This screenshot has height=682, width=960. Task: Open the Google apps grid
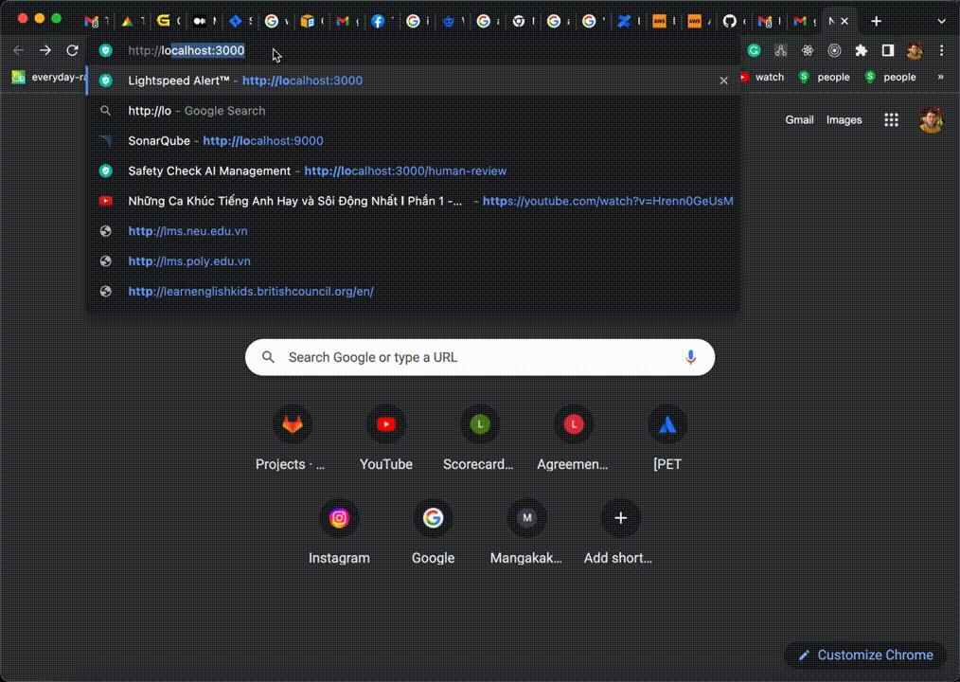point(892,120)
